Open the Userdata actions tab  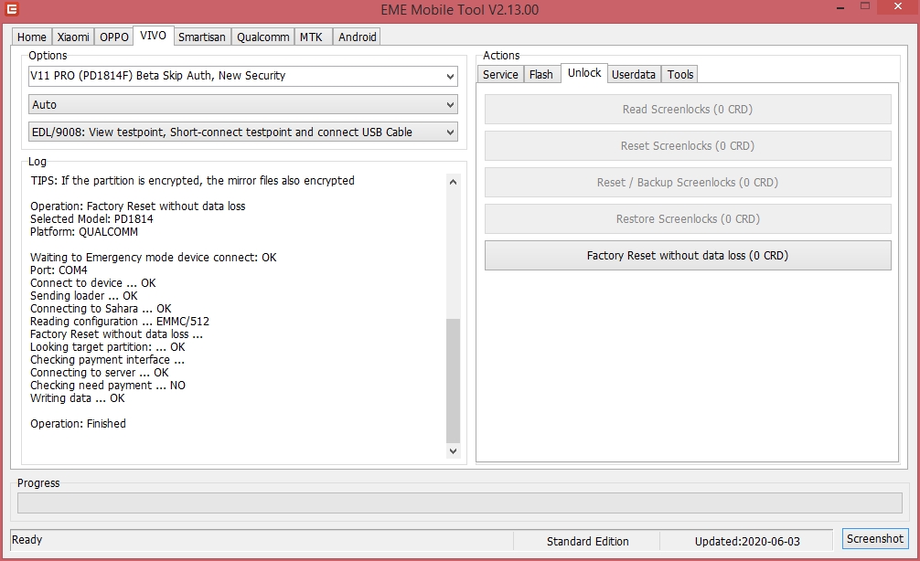click(634, 74)
